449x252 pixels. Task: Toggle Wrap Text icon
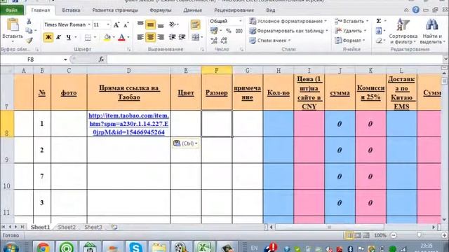[195, 24]
